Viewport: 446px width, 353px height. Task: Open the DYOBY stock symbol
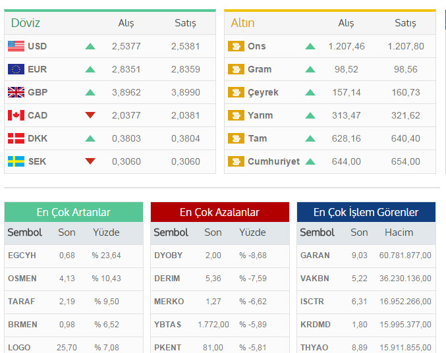pos(168,256)
